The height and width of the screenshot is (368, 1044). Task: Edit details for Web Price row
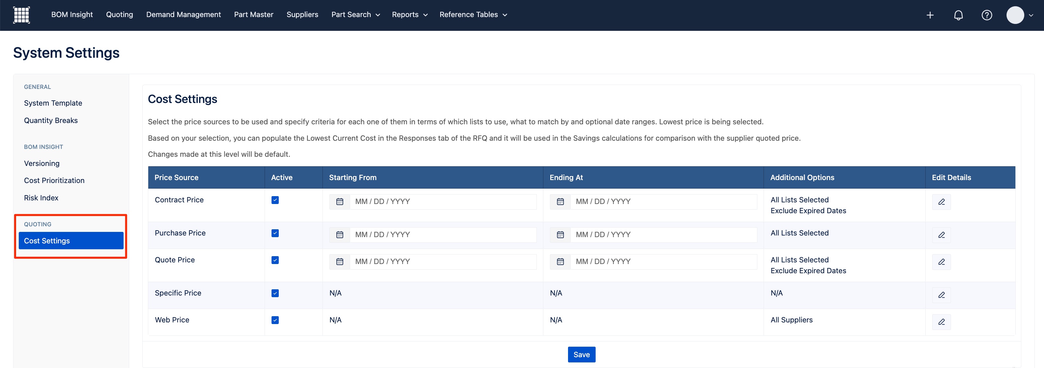click(941, 322)
